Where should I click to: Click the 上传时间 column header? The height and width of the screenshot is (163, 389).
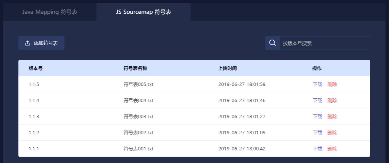[x=227, y=68]
